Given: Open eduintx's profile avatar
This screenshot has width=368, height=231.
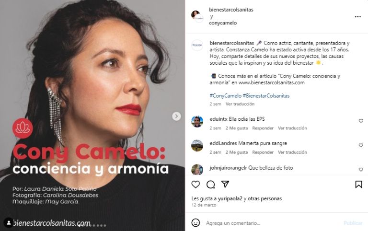Looking at the screenshot, I should 197,121.
